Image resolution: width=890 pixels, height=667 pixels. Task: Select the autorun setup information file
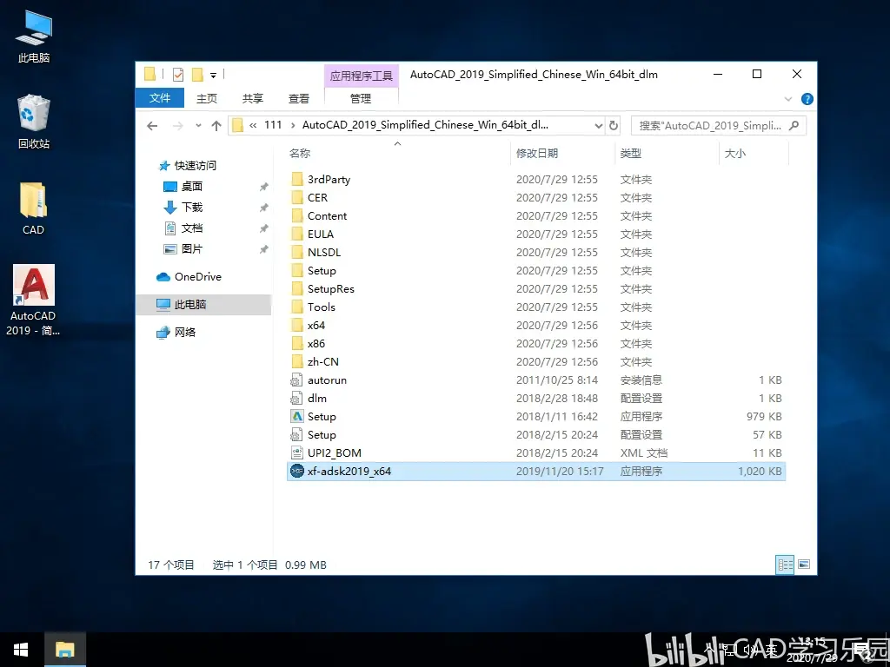(327, 380)
